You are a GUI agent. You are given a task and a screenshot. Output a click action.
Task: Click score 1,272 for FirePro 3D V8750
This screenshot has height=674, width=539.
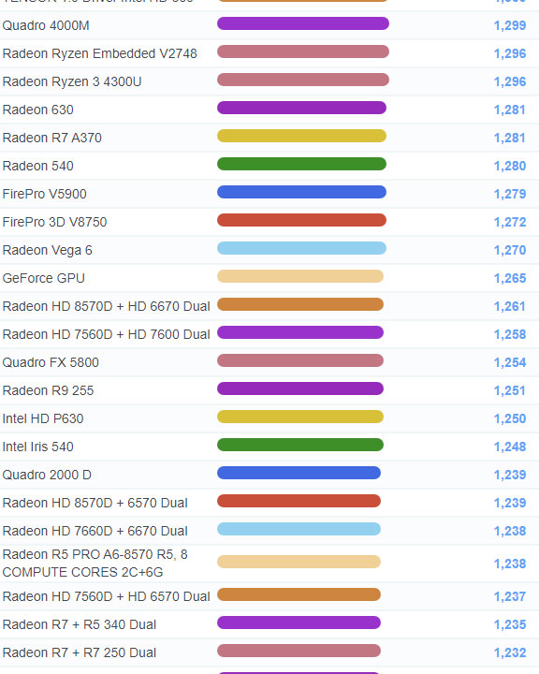coord(510,222)
